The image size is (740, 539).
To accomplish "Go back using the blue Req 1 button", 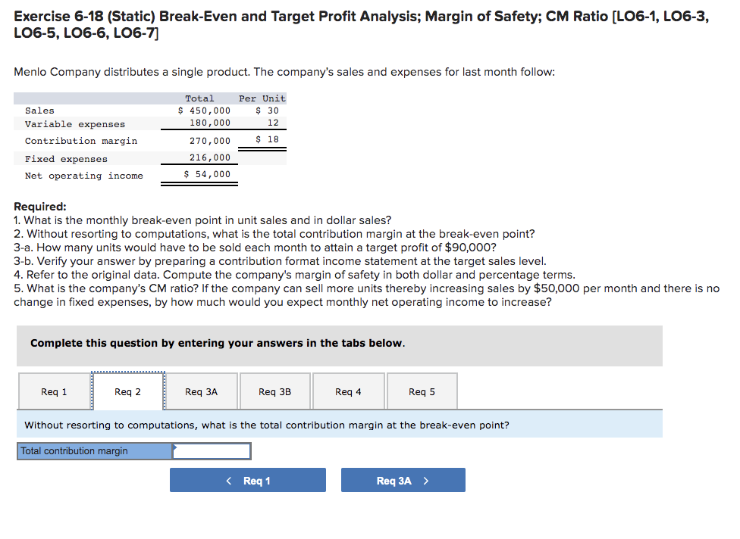I will pos(248,480).
